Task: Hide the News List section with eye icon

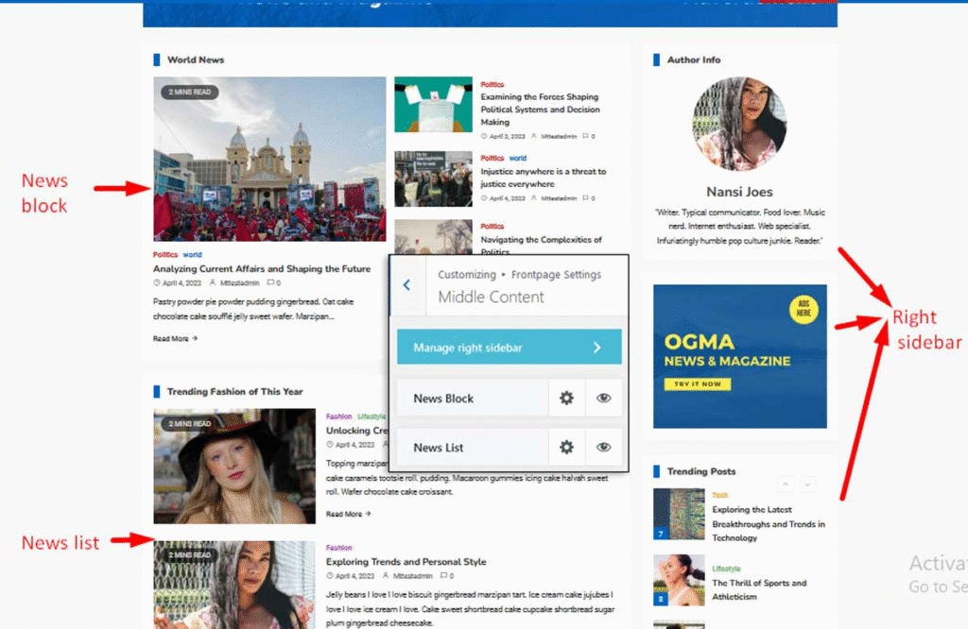Action: click(604, 448)
